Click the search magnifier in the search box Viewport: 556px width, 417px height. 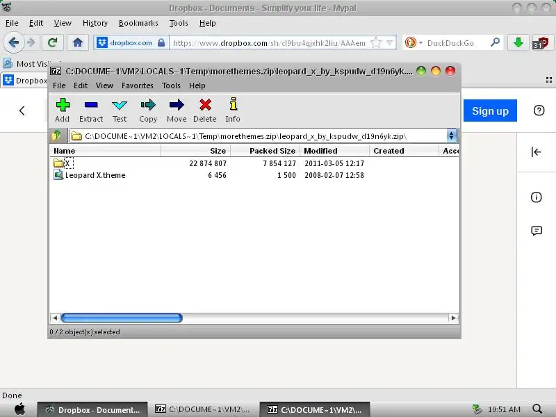point(495,42)
